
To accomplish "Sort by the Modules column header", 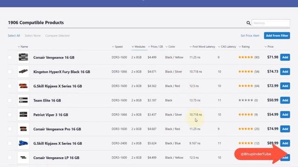I will coord(138,46).
